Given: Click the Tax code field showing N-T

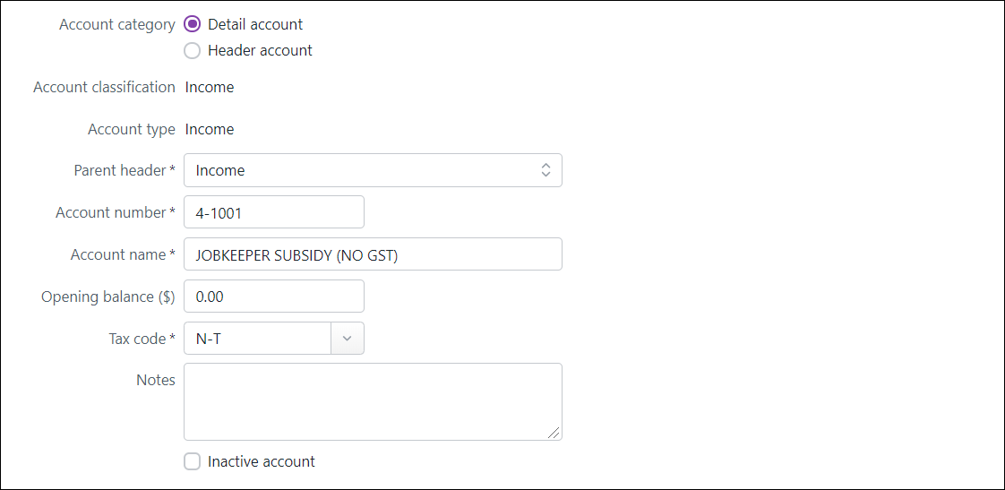Looking at the screenshot, I should [257, 339].
